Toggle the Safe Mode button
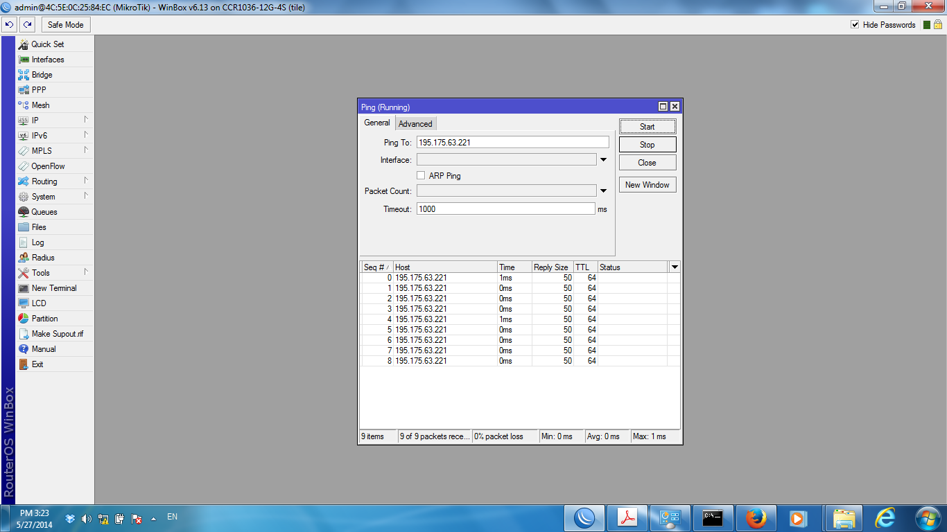The width and height of the screenshot is (947, 532). coord(66,25)
